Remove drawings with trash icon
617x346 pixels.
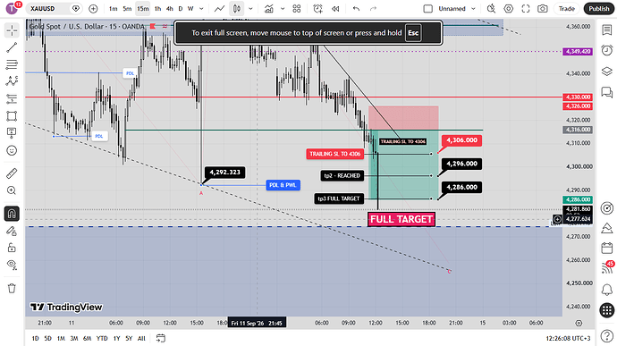[x=12, y=289]
